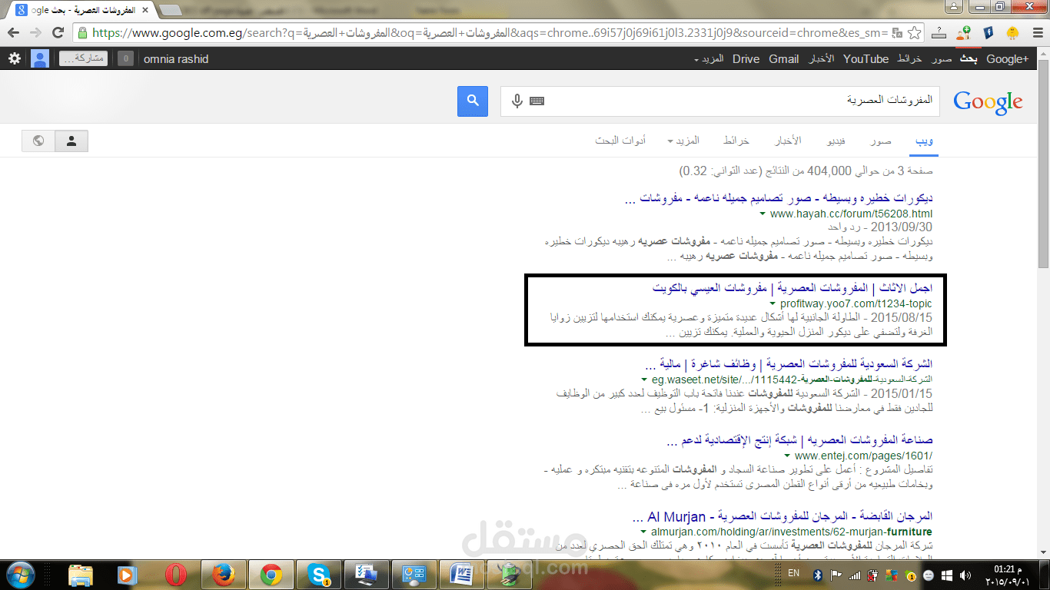Click the orange person with plus extension icon
This screenshot has width=1050, height=590.
click(963, 33)
